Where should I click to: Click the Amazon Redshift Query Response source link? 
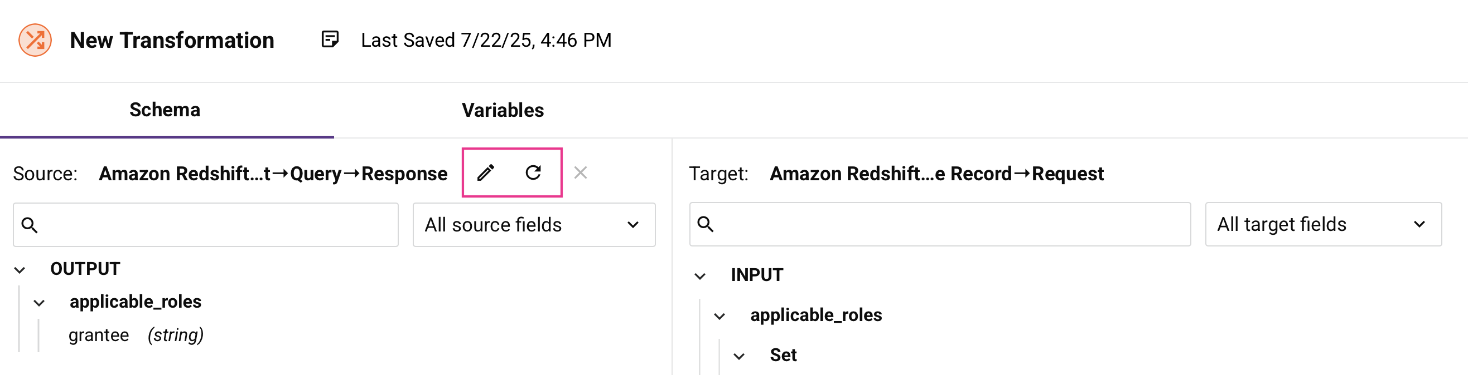point(273,173)
